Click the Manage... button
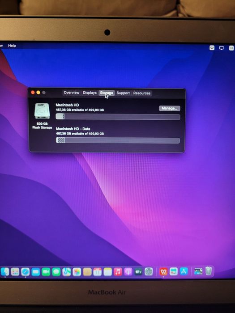Screen dimensions: 235x313 coord(170,108)
